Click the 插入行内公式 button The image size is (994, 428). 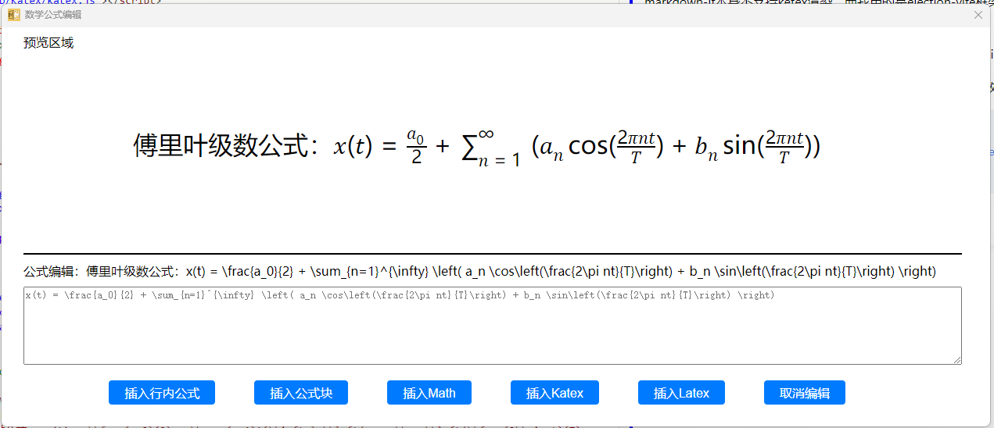pyautogui.click(x=162, y=393)
